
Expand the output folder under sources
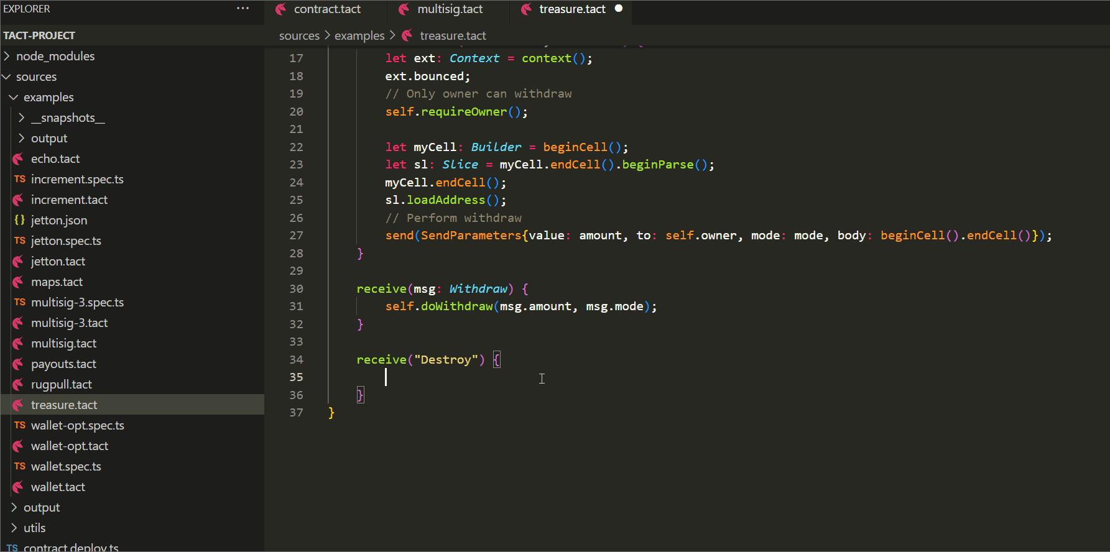tap(14, 507)
